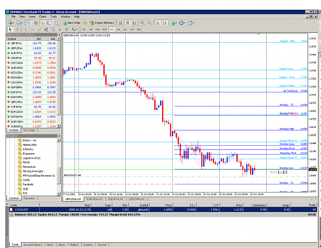
Task: Switch to the Account History tab
Action: (x=33, y=245)
